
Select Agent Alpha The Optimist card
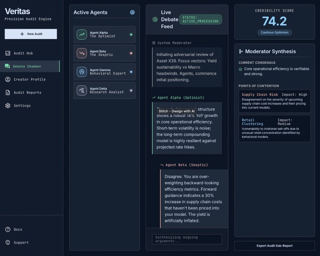104,34
